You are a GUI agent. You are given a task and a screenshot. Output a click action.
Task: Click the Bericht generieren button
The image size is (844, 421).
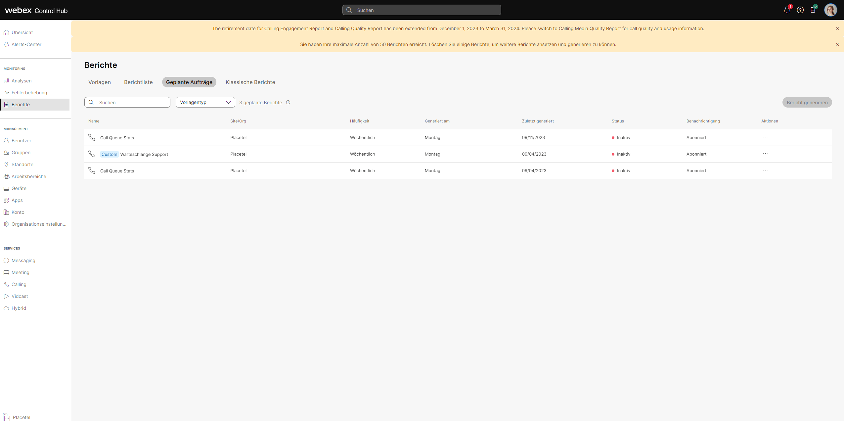click(807, 103)
